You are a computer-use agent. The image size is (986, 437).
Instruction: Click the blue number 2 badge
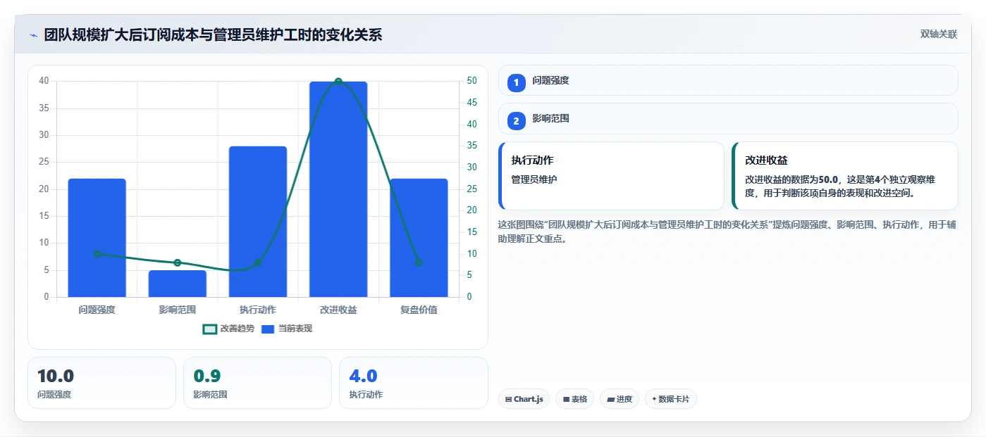(x=516, y=121)
